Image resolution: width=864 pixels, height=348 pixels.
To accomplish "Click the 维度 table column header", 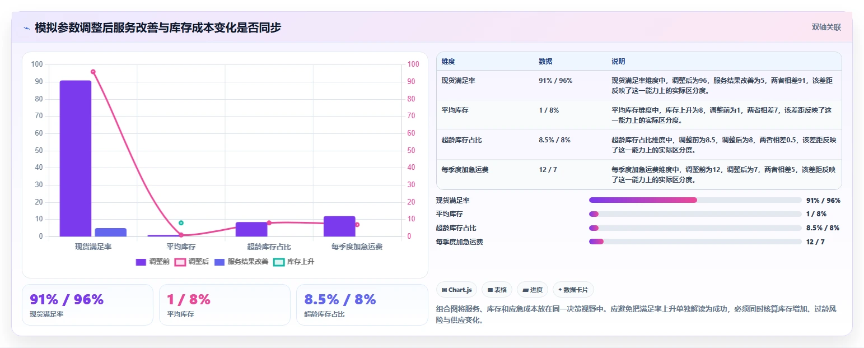I will (448, 61).
